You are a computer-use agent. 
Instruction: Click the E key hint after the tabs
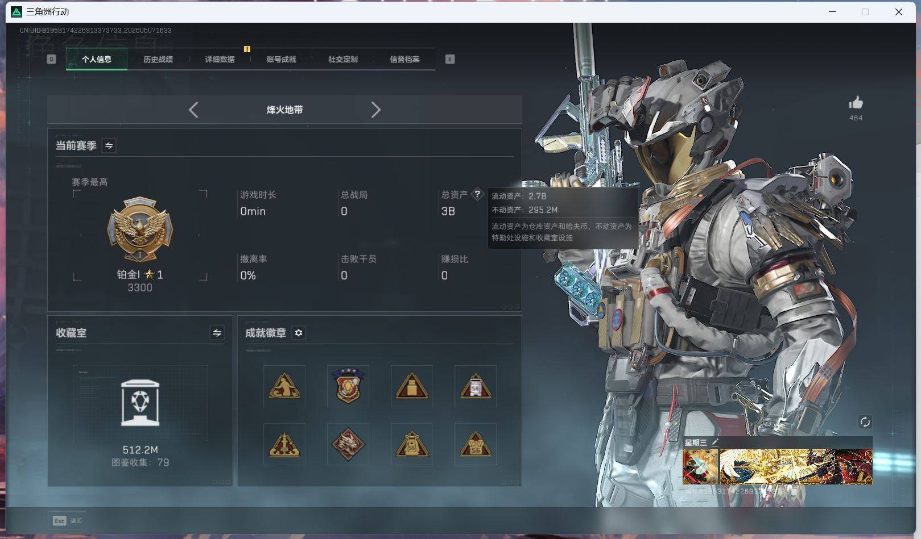pyautogui.click(x=450, y=59)
